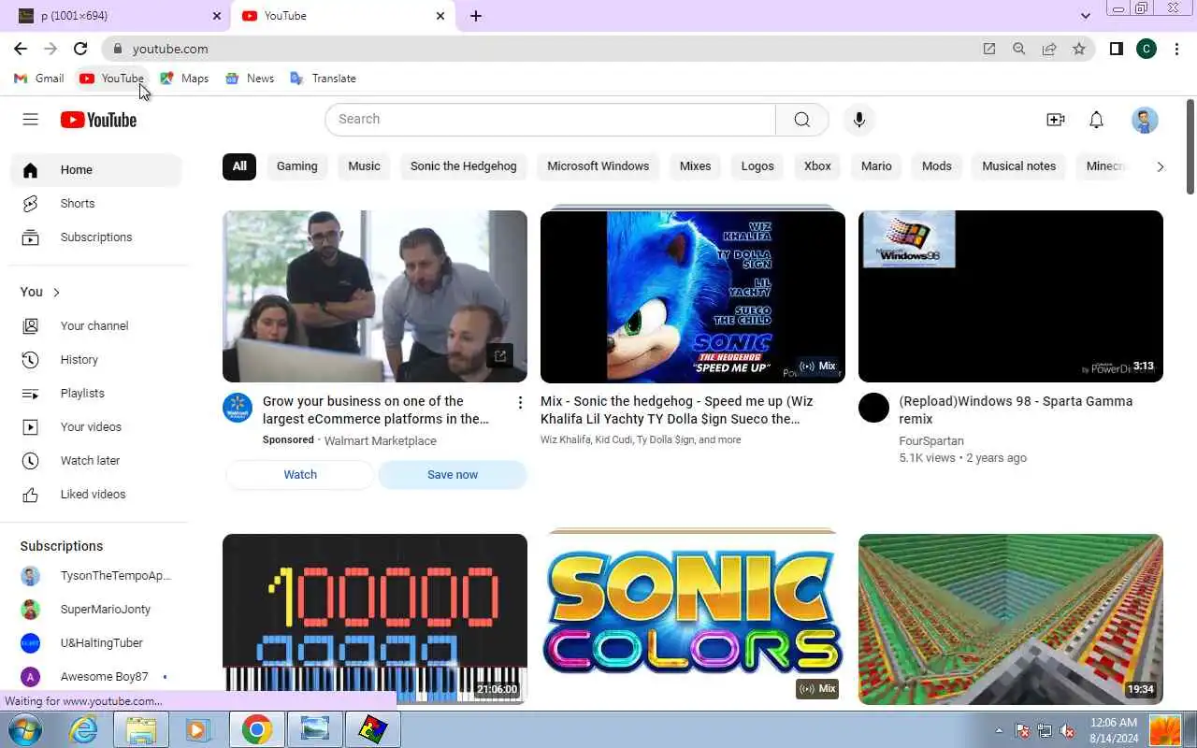Open the Awesome Boy87 subscription channel

[x=96, y=677]
